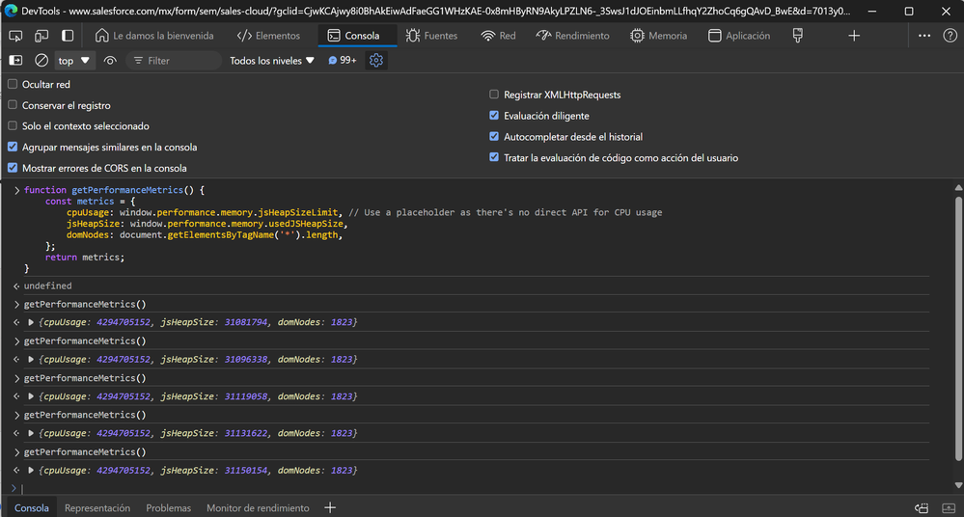Open Monitor de rendimiento drawer tab
Viewport: 964px width, 517px height.
[258, 507]
